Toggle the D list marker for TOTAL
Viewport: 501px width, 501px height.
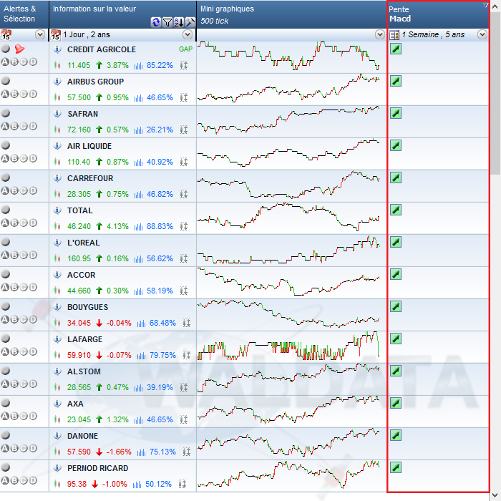[x=33, y=223]
